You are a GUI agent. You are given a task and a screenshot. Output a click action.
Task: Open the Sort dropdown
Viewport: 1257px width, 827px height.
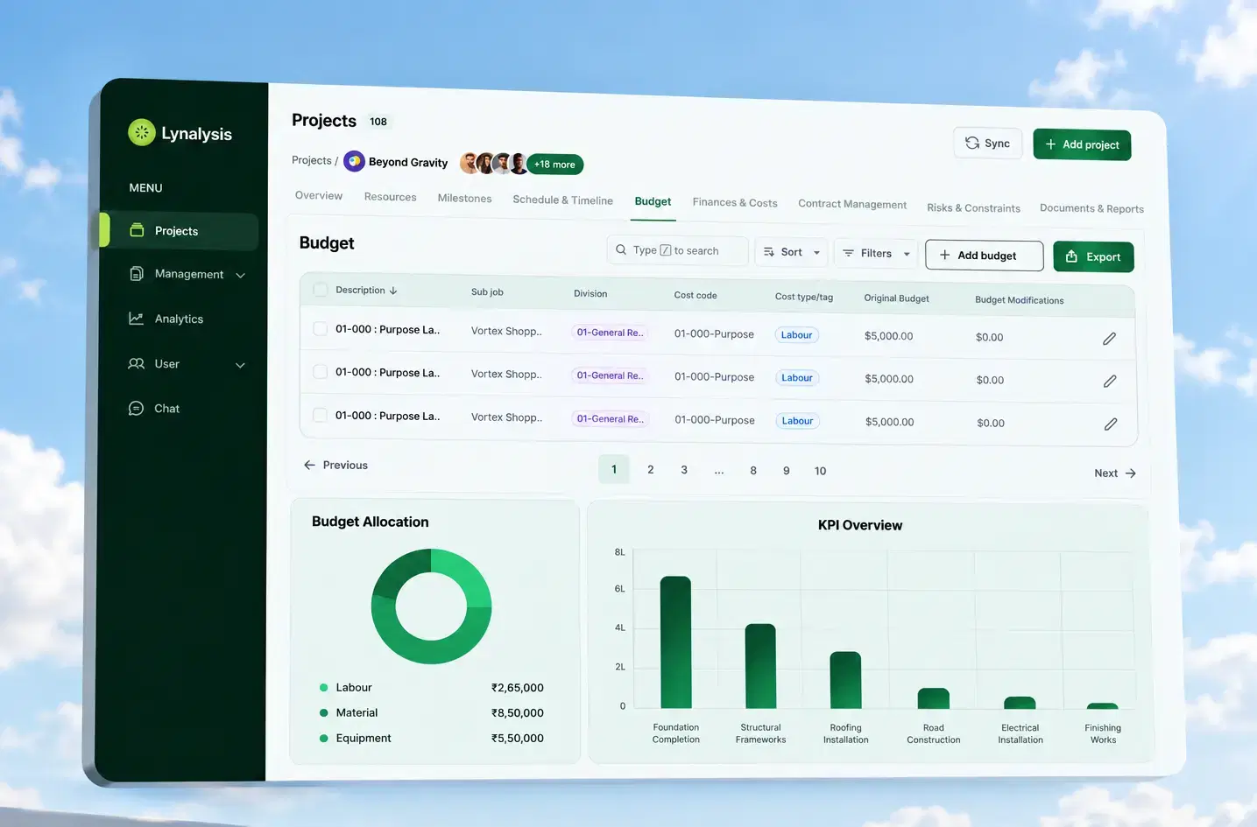[x=792, y=252]
